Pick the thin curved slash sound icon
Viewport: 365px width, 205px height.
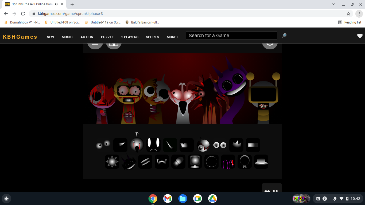click(170, 145)
